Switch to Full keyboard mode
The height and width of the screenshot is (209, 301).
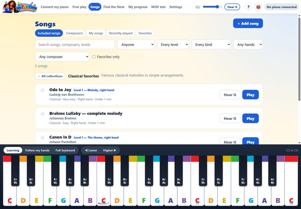[65, 150]
